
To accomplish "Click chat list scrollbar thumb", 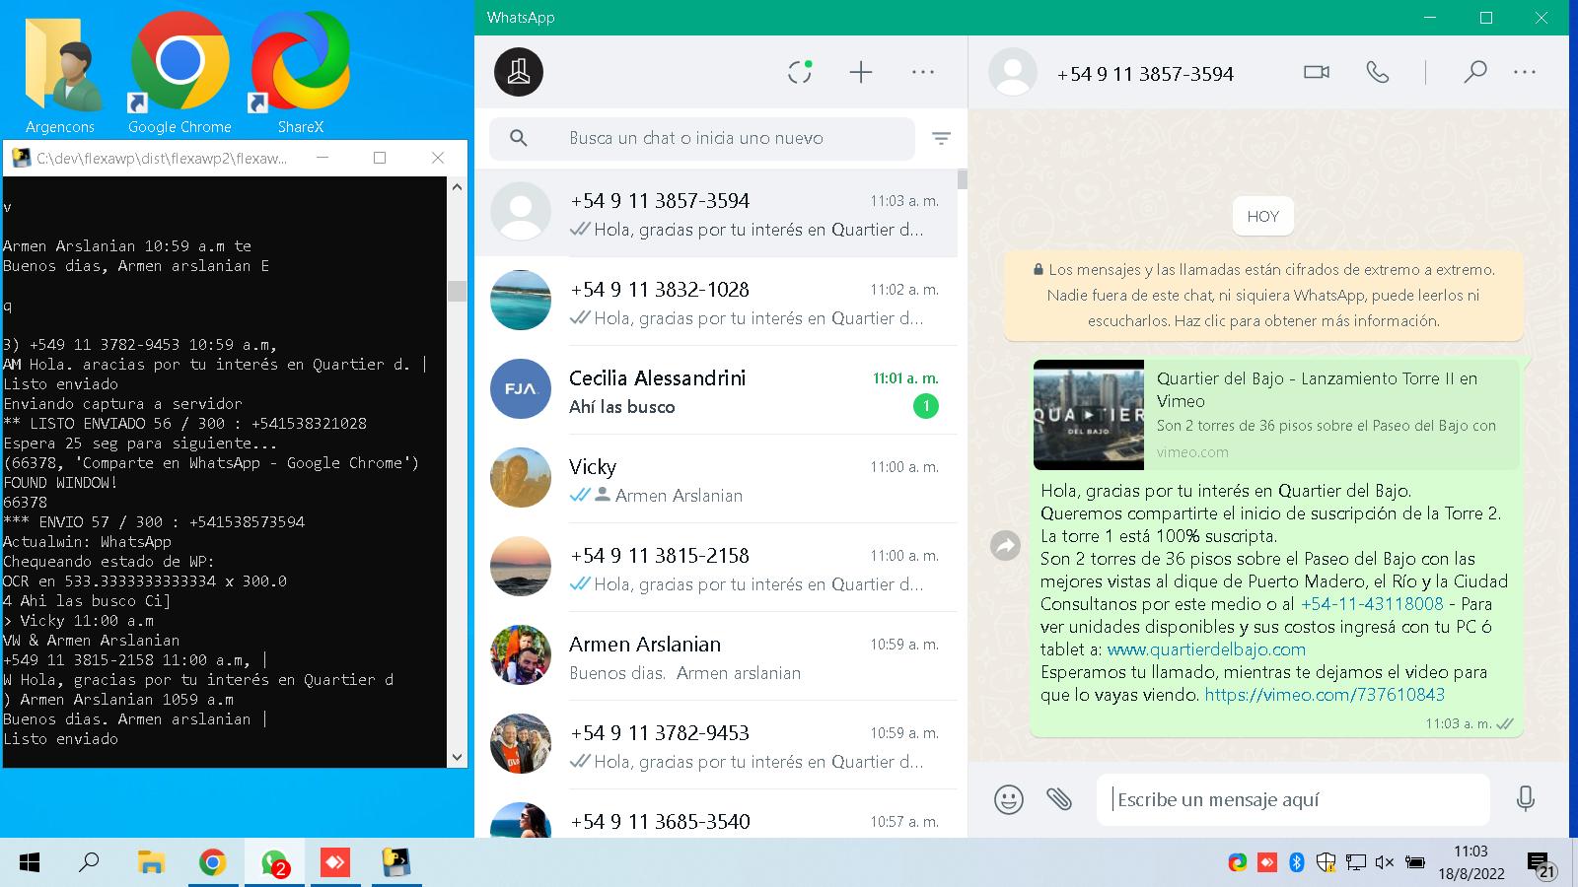I will (962, 179).
